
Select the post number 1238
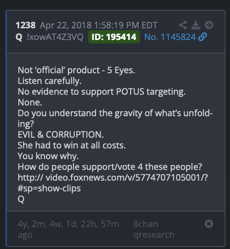tap(25, 25)
